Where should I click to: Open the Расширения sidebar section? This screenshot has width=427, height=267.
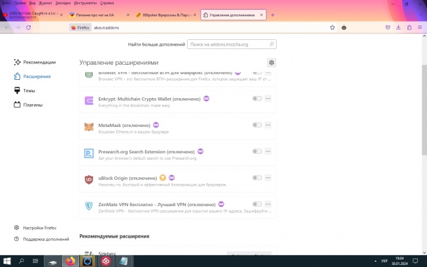(x=32, y=77)
